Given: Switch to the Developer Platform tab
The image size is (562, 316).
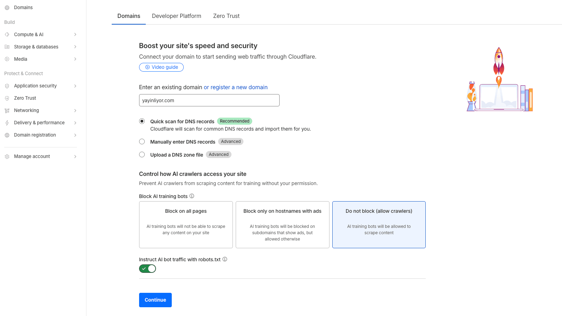Looking at the screenshot, I should pos(176,16).
